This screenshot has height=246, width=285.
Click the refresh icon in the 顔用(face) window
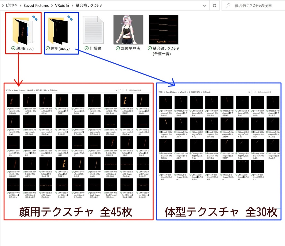point(121,90)
